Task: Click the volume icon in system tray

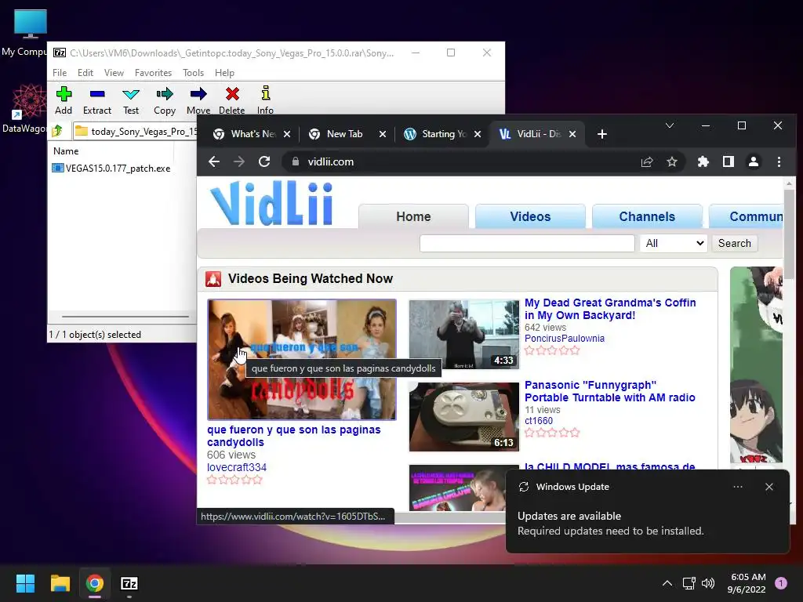Action: (708, 583)
